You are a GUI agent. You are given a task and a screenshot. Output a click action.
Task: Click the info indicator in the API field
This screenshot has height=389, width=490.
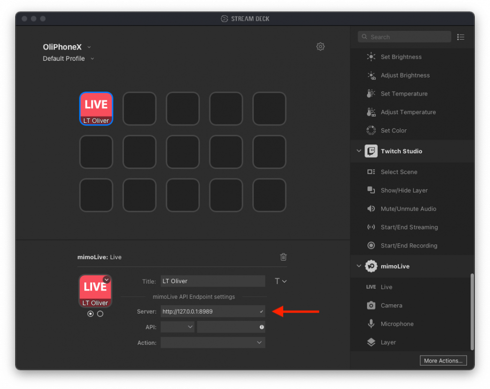pyautogui.click(x=262, y=327)
